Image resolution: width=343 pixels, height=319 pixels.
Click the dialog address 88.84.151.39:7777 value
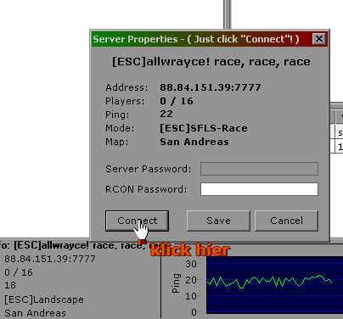[211, 87]
